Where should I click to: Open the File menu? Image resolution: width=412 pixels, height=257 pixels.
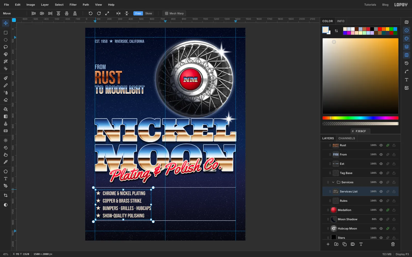pyautogui.click(x=6, y=5)
